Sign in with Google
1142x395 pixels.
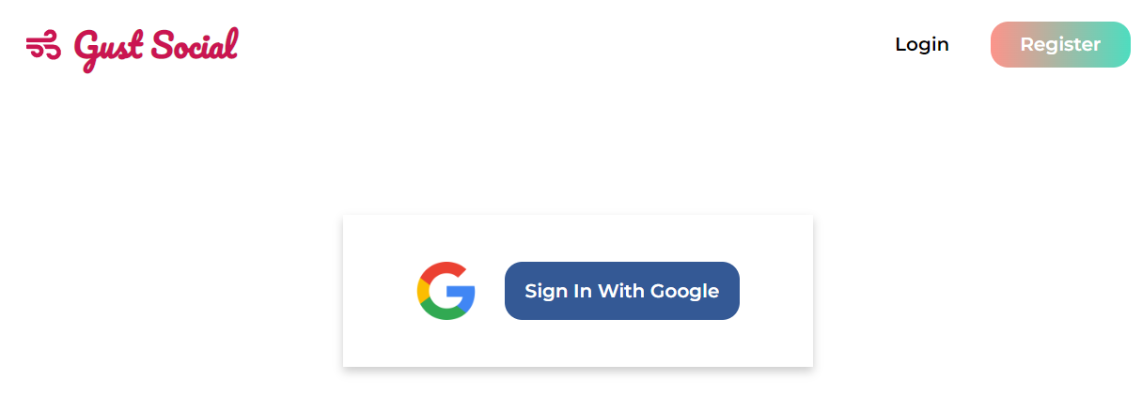pyautogui.click(x=622, y=291)
